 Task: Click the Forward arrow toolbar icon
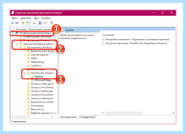click(17, 23)
